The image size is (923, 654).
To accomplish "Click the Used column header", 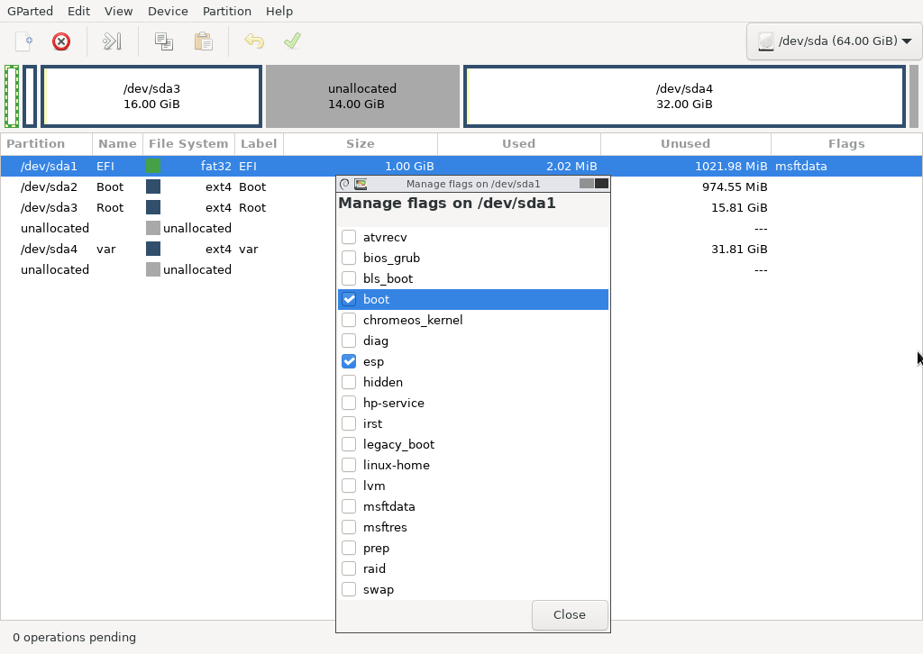I will tap(518, 143).
